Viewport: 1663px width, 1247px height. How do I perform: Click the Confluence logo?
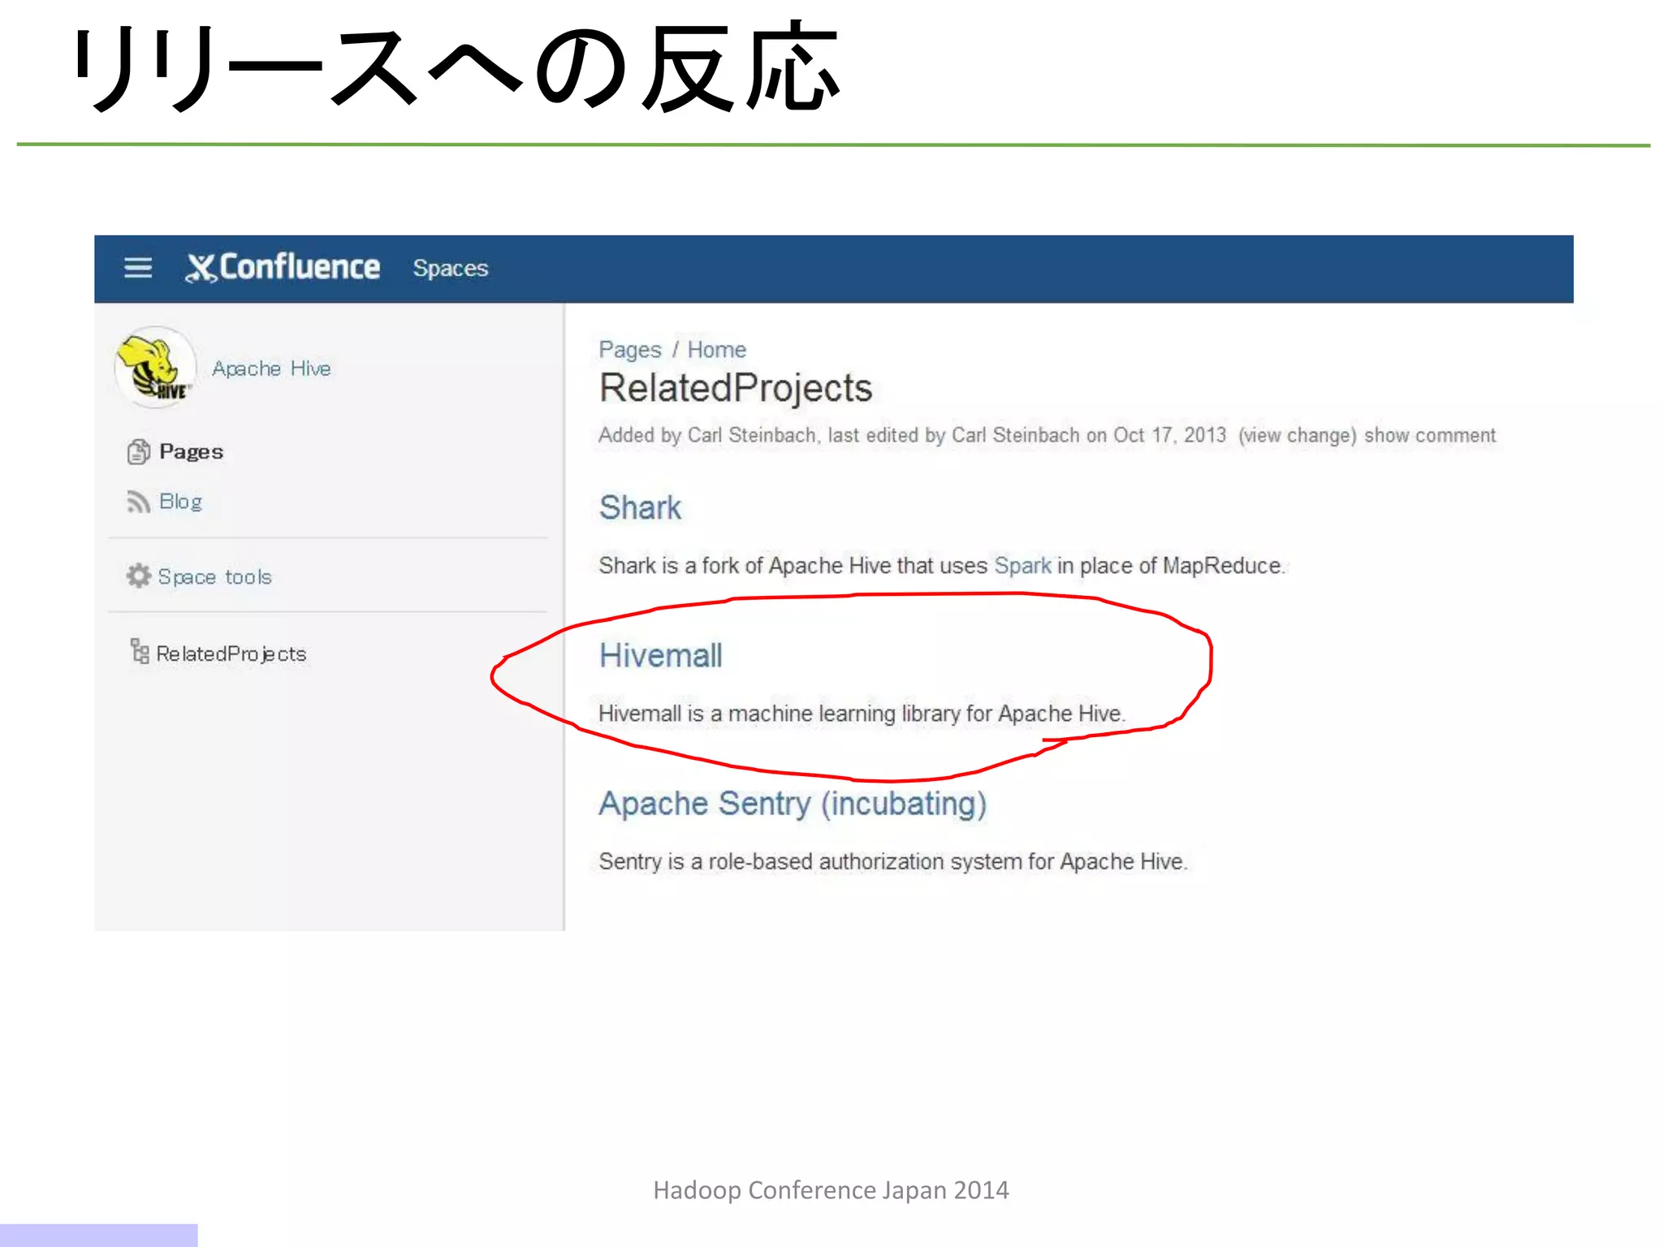(282, 267)
